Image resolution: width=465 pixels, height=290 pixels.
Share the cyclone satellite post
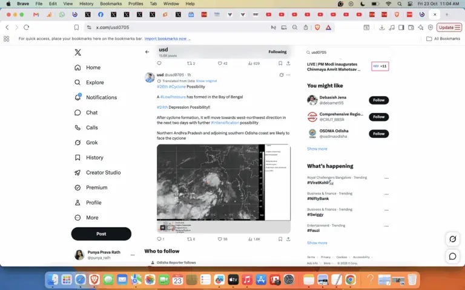(288, 239)
